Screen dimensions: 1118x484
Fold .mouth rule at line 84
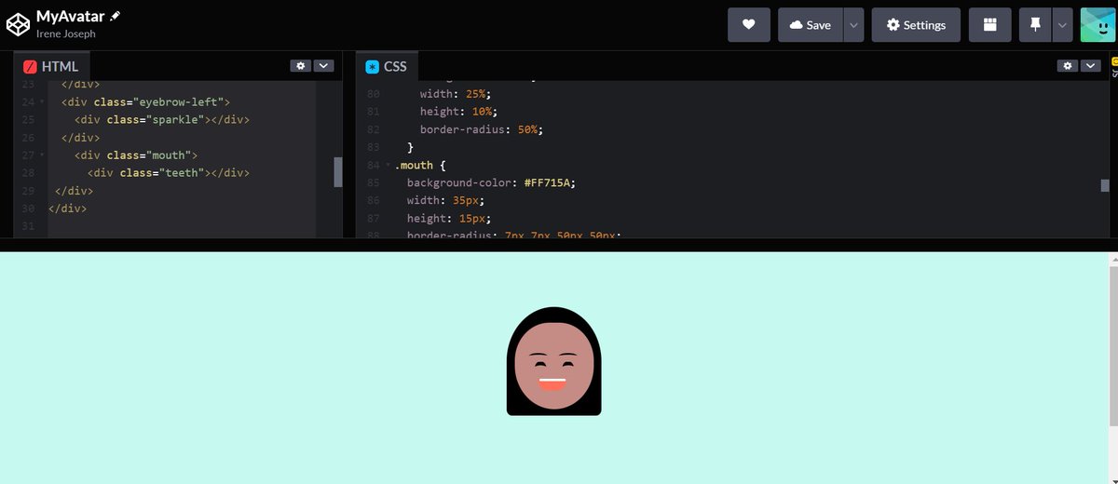387,165
